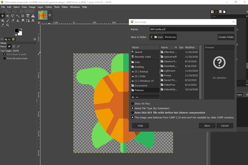Viewport: 248px width, 165px height.
Task: Pick the Fuzzy Select tool
Action: [x=18, y=16]
